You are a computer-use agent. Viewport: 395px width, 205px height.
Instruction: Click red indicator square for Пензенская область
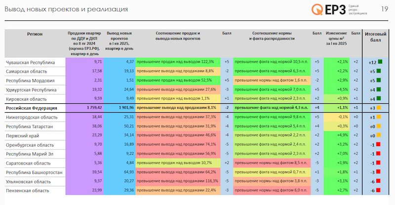[379, 190]
